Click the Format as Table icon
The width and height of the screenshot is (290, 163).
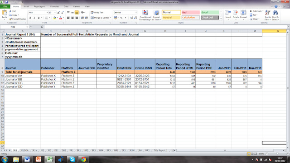coord(156,13)
